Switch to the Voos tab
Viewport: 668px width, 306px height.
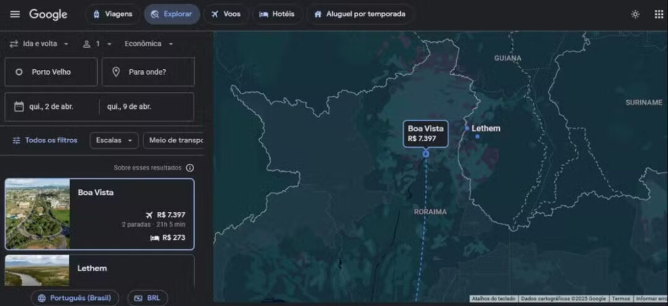(x=225, y=14)
